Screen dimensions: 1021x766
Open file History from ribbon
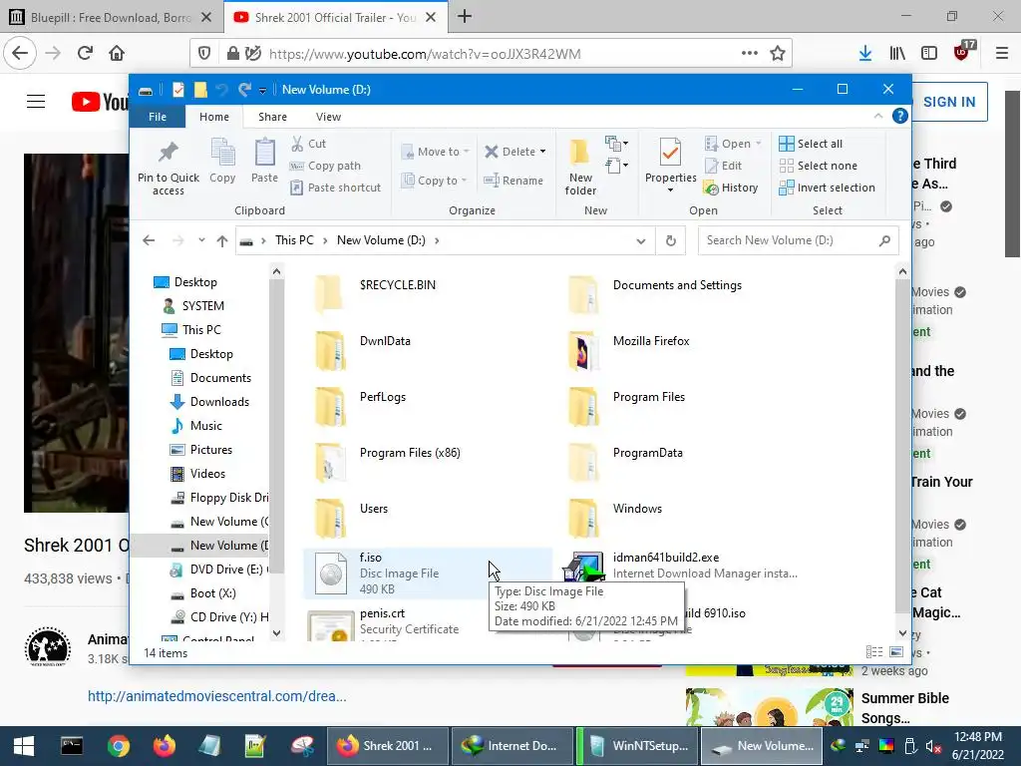click(x=731, y=188)
